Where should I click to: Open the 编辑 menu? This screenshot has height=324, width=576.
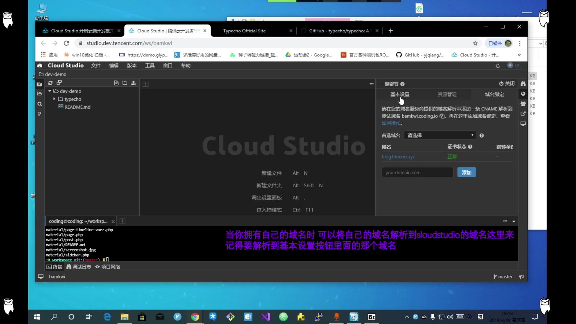114,65
